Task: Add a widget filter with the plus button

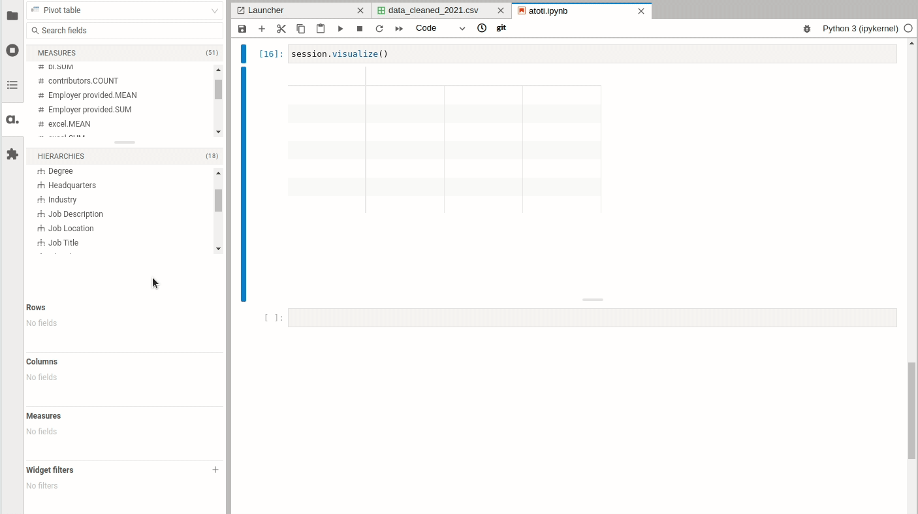Action: pyautogui.click(x=215, y=470)
